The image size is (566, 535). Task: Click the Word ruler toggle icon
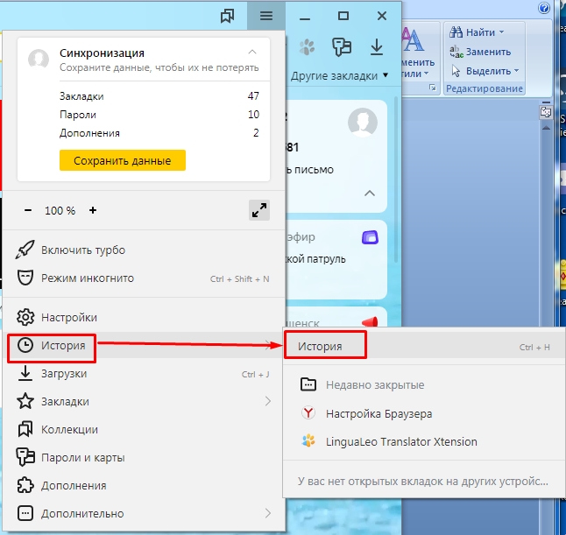(x=546, y=112)
